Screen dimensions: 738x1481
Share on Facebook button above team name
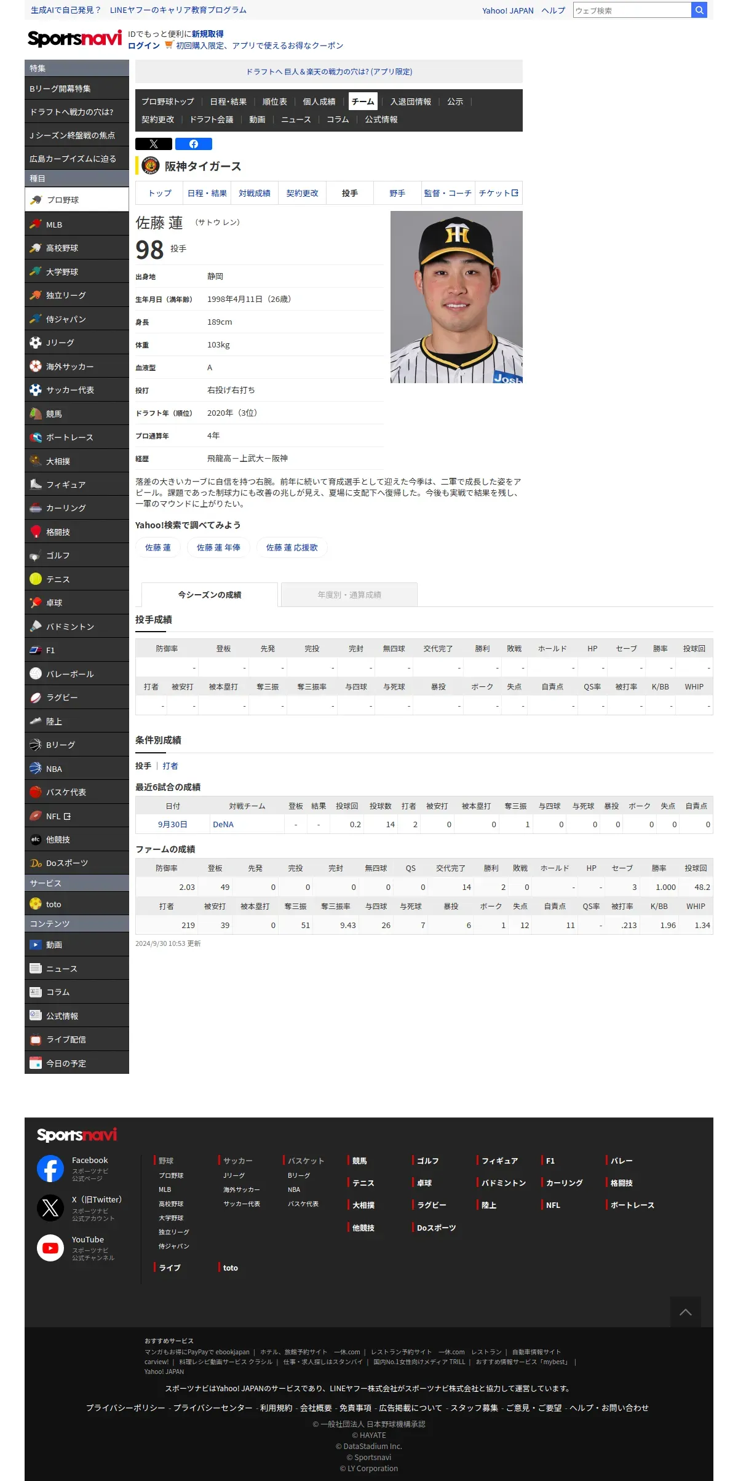point(194,144)
